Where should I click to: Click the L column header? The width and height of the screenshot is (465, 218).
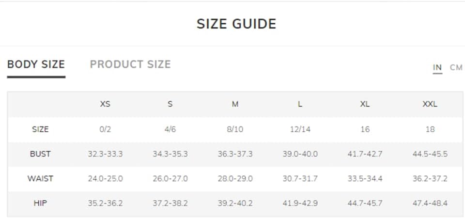300,104
